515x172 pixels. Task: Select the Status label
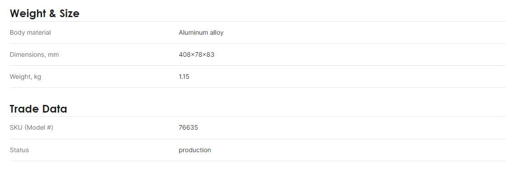coord(19,150)
